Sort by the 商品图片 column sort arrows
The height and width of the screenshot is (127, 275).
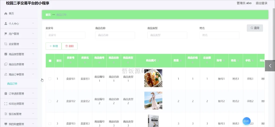[158, 60]
